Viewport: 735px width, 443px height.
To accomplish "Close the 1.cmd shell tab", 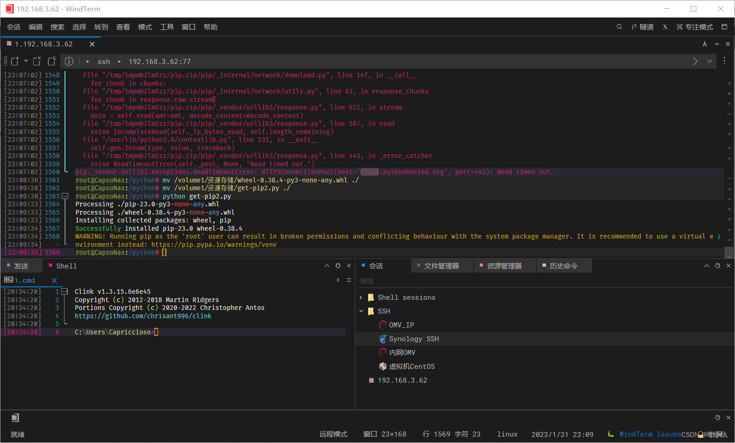I will pos(54,280).
